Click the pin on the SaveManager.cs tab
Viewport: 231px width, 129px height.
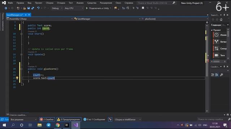pos(26,15)
